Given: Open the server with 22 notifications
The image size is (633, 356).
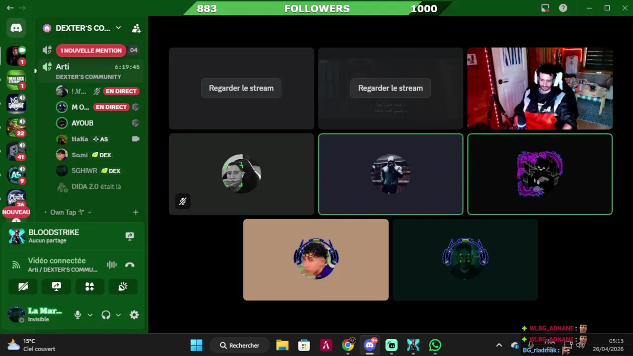Looking at the screenshot, I should pyautogui.click(x=16, y=127).
